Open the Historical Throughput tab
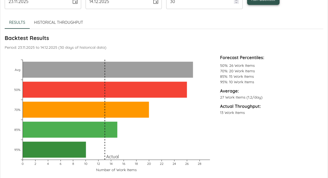This screenshot has width=328, height=178. (59, 22)
